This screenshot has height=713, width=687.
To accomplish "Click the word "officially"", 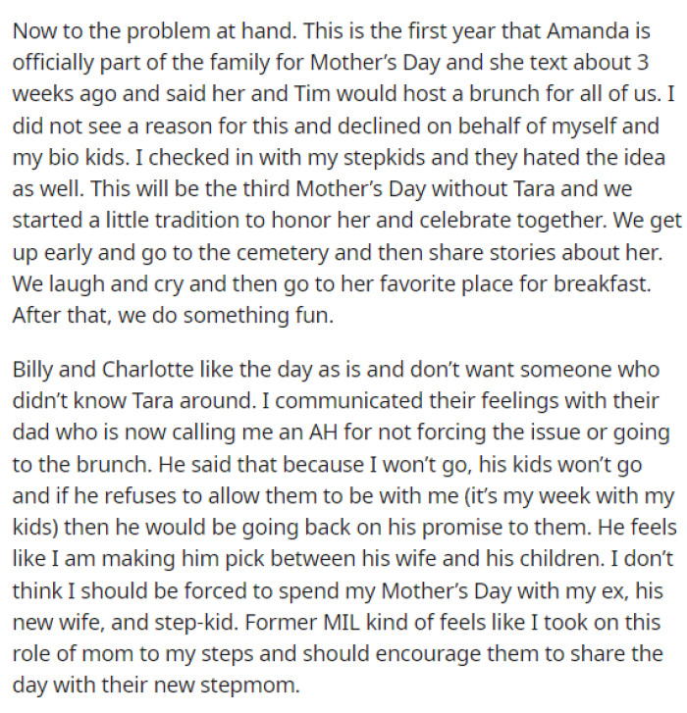I will point(54,61).
